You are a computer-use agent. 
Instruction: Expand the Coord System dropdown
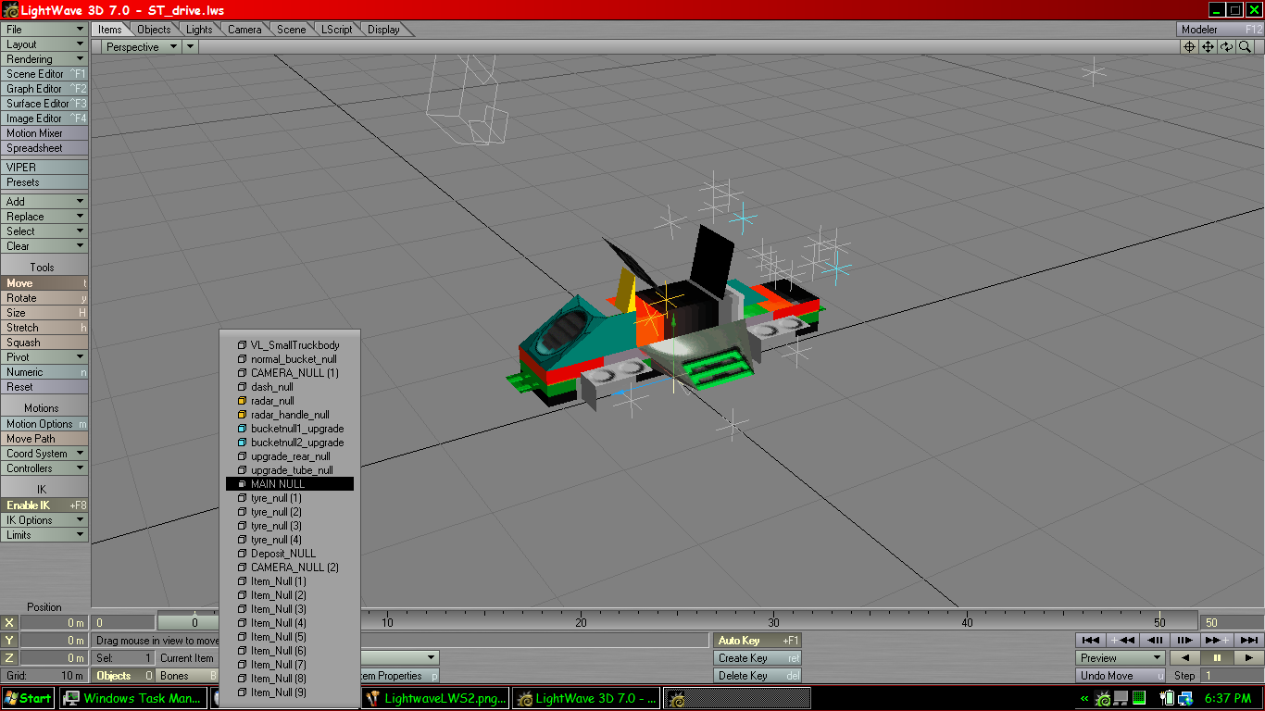pyautogui.click(x=44, y=454)
